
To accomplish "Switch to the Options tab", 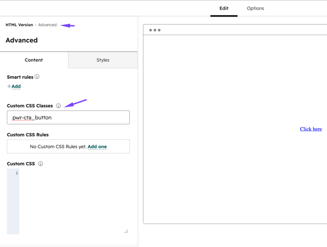I will [255, 8].
